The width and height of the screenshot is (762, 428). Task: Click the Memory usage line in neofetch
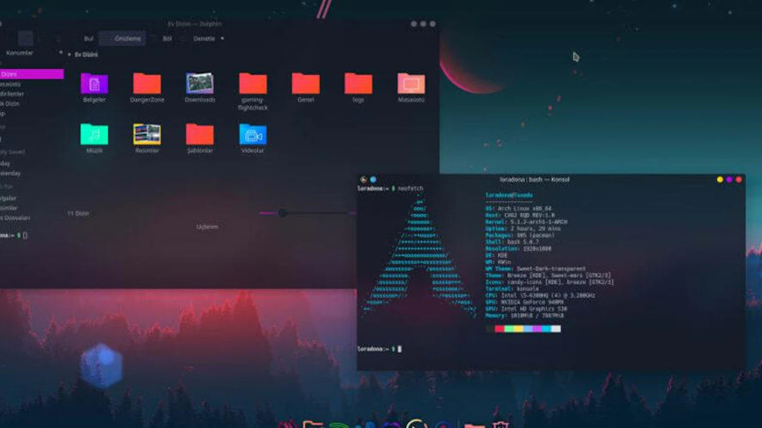pos(526,315)
